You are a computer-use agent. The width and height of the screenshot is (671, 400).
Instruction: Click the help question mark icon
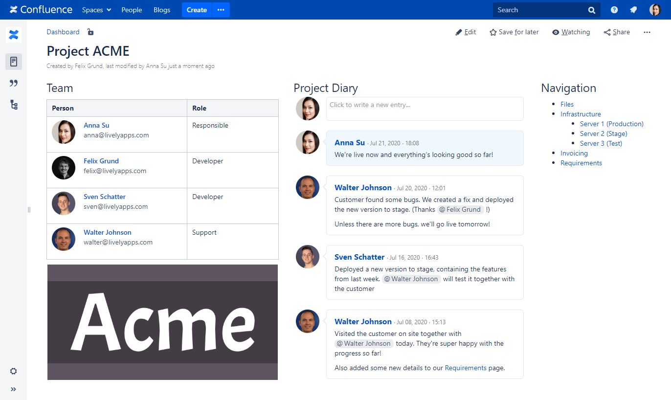[614, 10]
